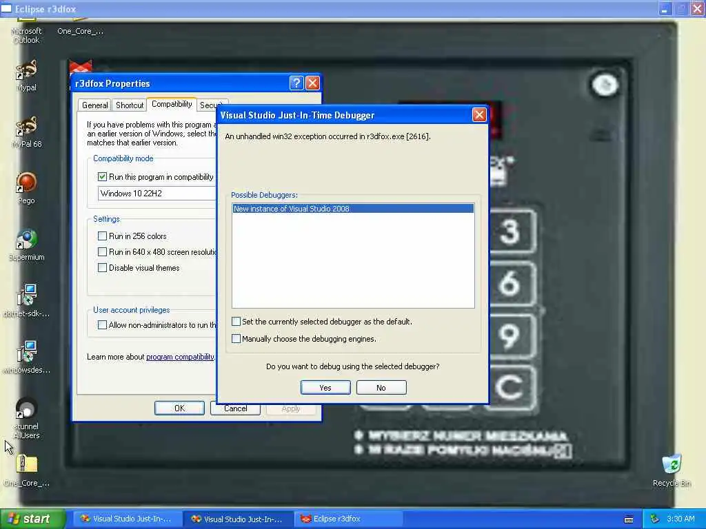
Task: Close the Just-In-Time Debugger dialog
Action: [480, 115]
